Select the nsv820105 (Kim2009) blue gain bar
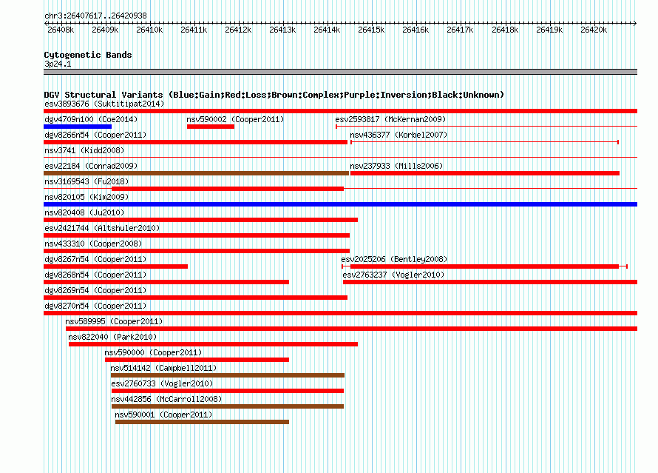Image resolution: width=658 pixels, height=473 pixels. (340, 204)
